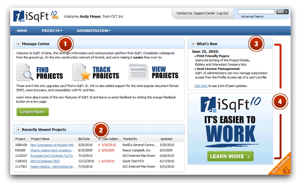Open the View Projects window icon

point(138,72)
